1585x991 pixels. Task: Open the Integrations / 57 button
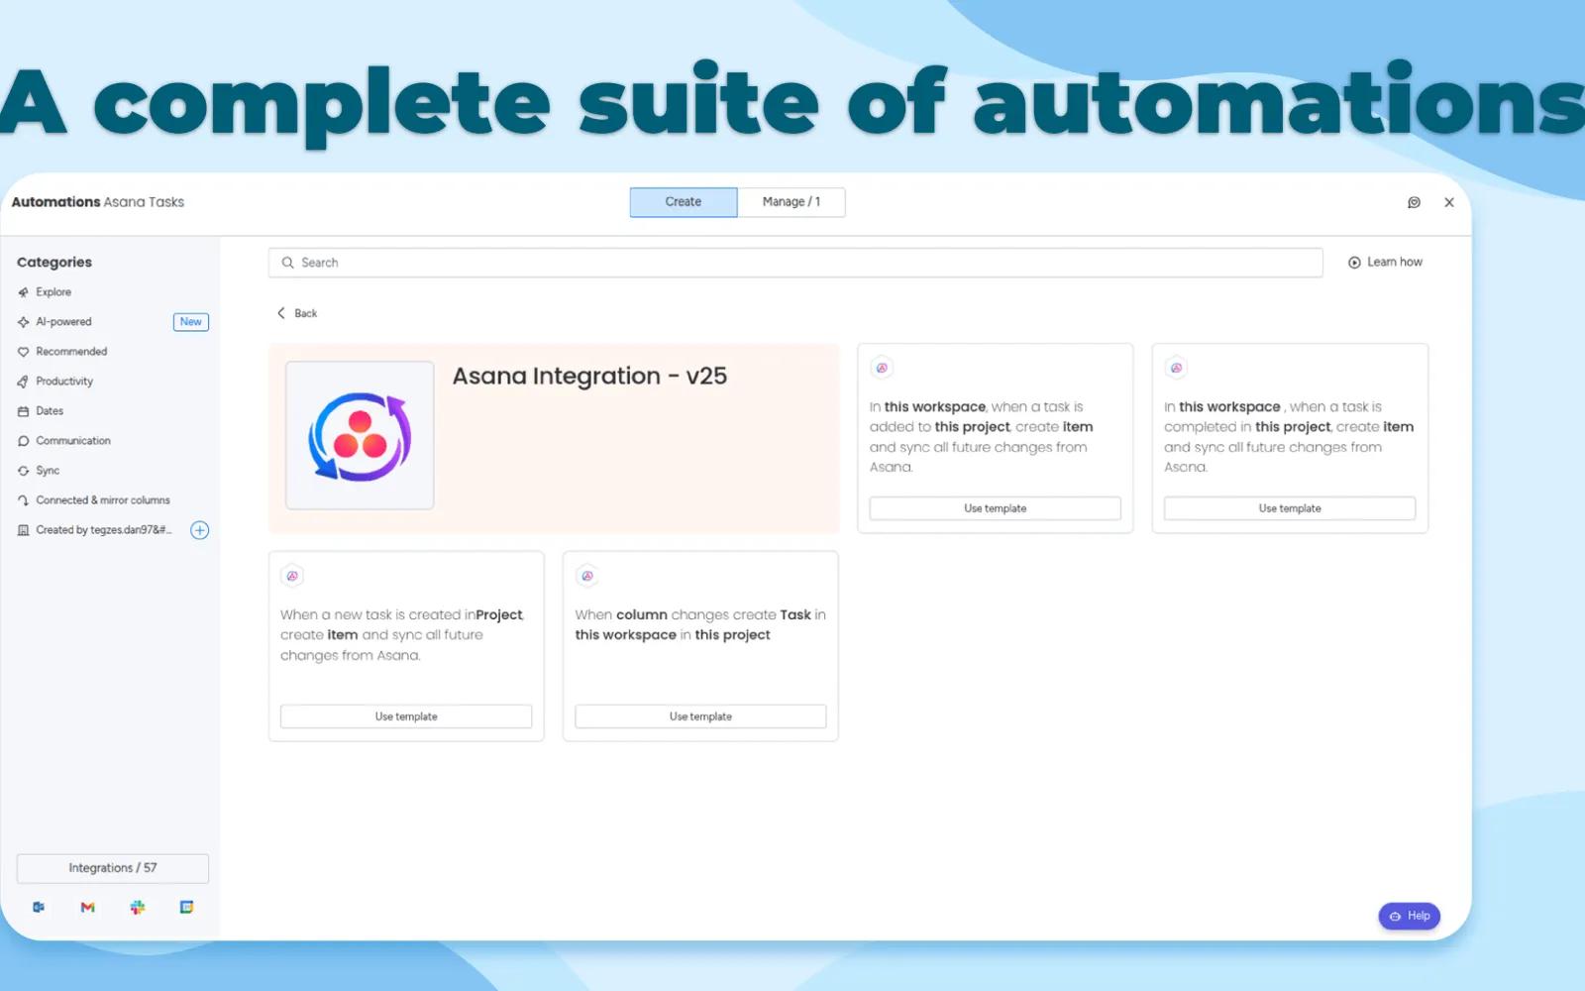click(113, 868)
